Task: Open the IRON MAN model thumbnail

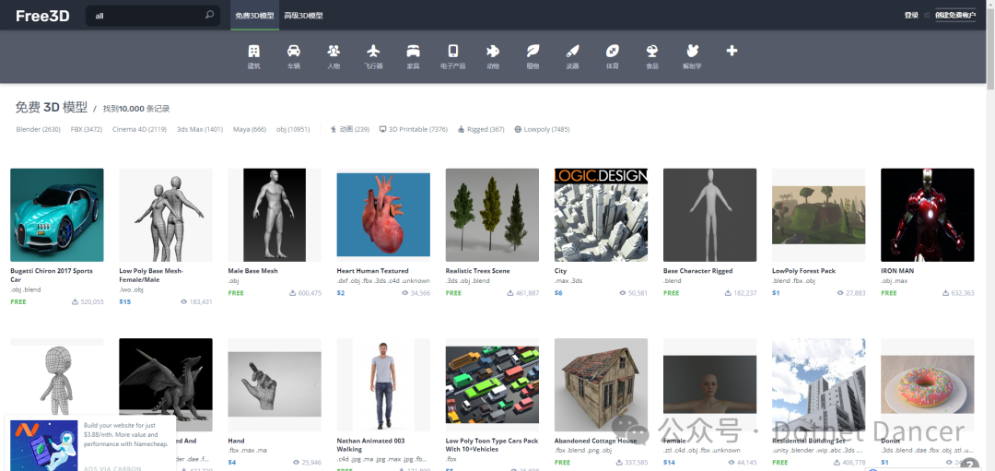Action: (x=928, y=215)
